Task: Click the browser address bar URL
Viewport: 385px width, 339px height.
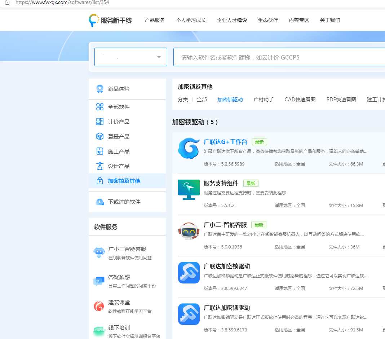Action: [x=62, y=3]
